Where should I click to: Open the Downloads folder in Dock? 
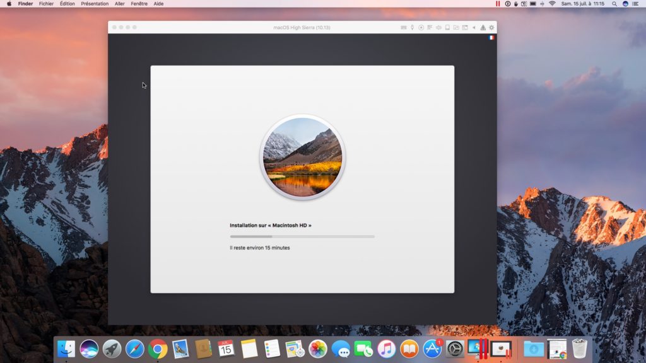click(x=534, y=349)
